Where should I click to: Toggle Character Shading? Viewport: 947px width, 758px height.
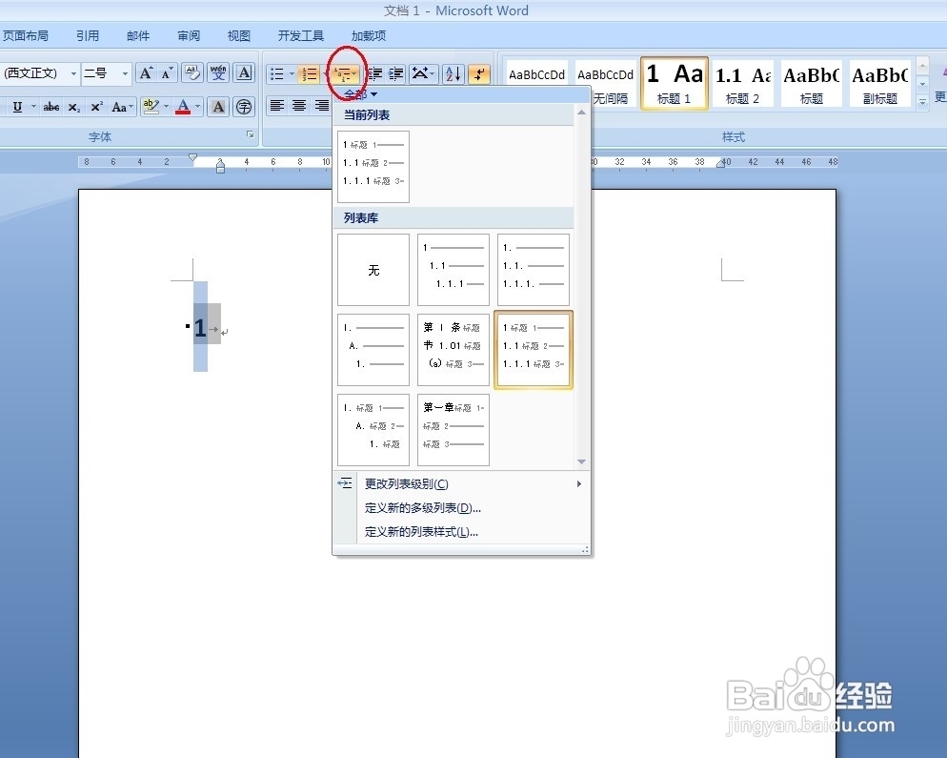point(218,107)
